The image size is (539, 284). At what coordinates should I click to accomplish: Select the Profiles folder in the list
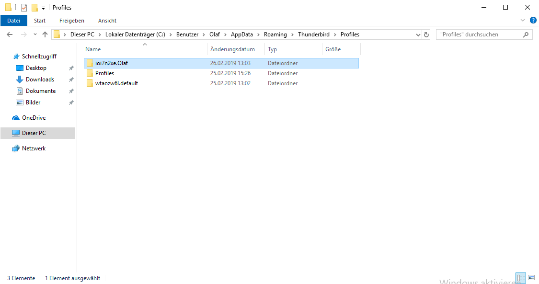[221, 73]
